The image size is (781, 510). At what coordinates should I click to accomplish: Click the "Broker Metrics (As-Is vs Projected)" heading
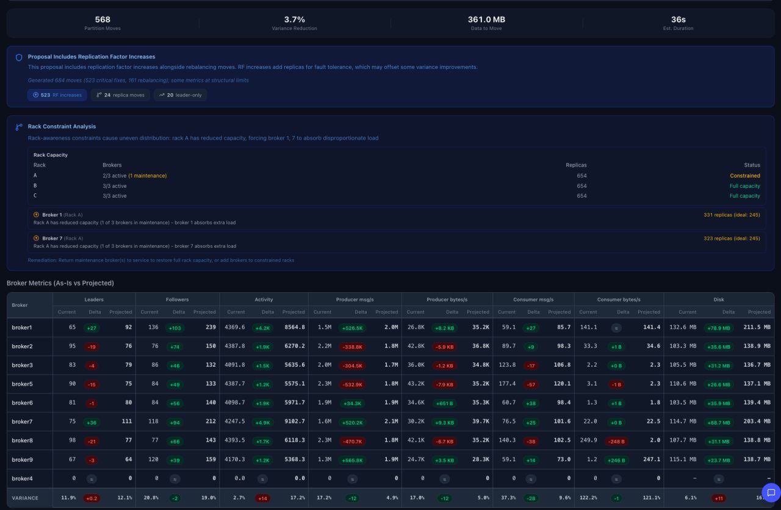[60, 283]
